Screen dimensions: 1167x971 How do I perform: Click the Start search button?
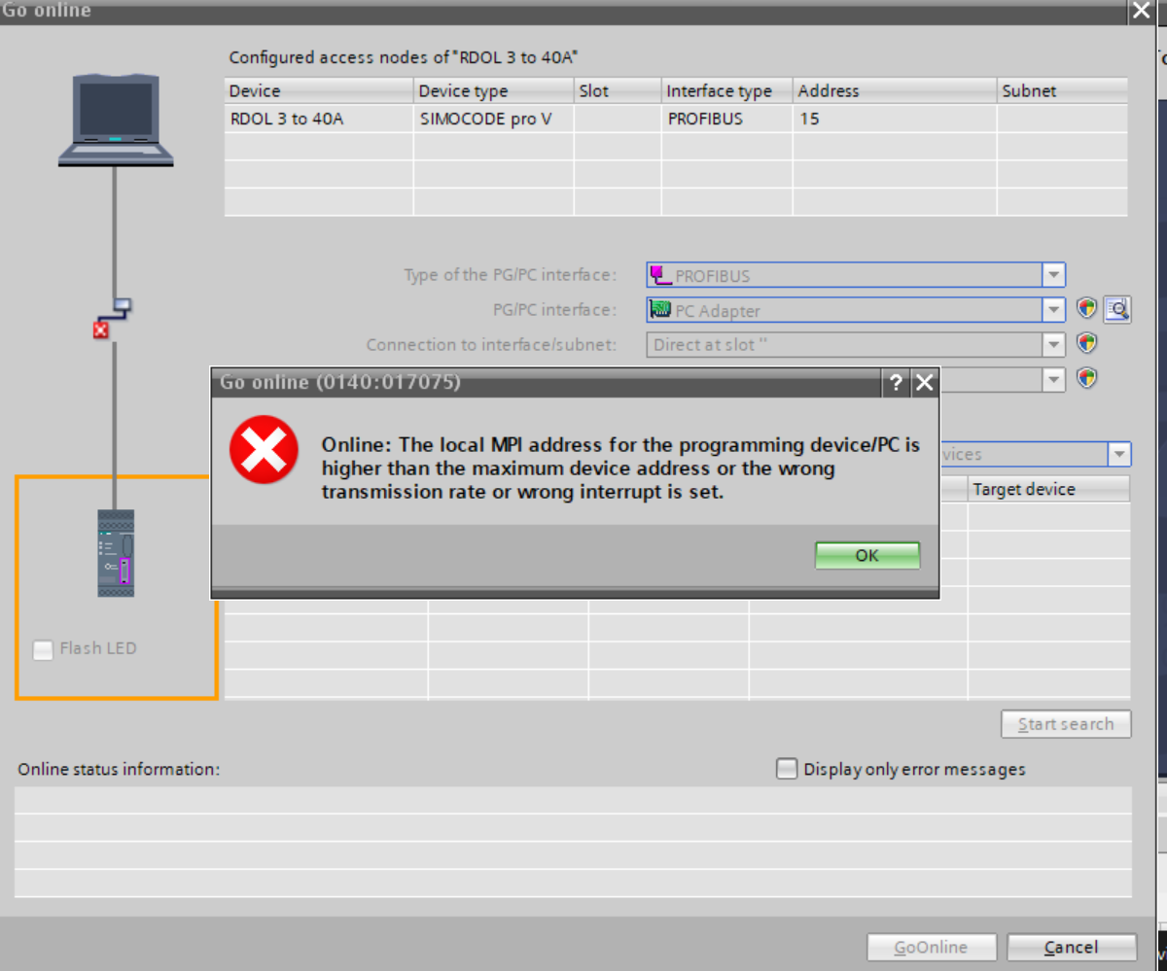[x=1066, y=724]
